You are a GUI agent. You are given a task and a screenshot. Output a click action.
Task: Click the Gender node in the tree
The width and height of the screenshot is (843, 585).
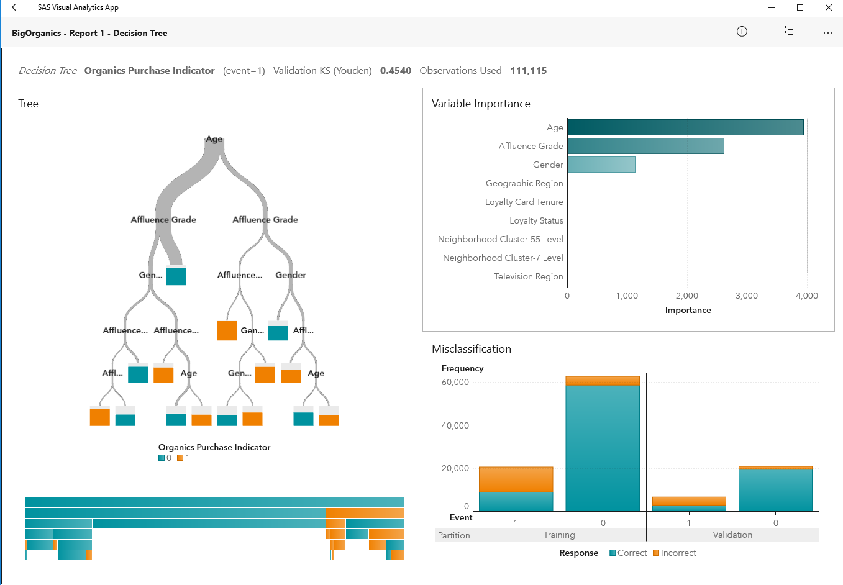(x=290, y=275)
